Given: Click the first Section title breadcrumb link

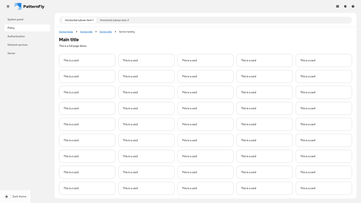Looking at the screenshot, I should tap(86, 32).
